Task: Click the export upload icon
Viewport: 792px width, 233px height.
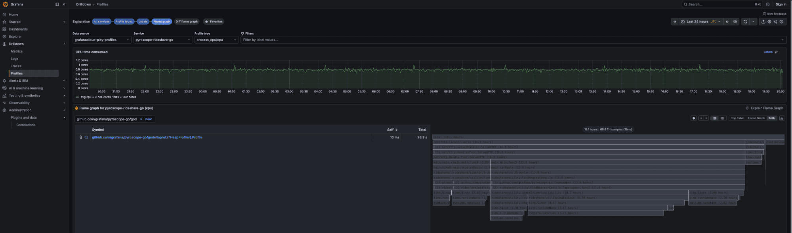Action: [x=763, y=22]
